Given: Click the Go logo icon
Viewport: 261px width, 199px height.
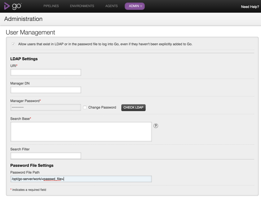Looking at the screenshot, I should pos(12,6).
